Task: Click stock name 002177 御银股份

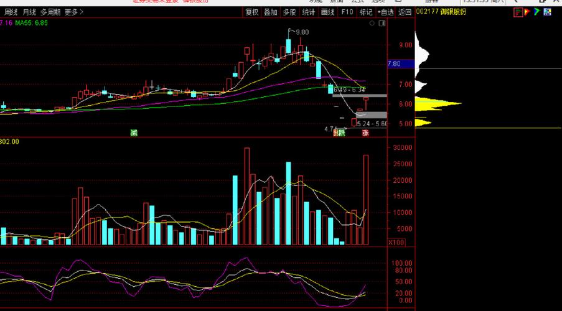Action: point(441,12)
